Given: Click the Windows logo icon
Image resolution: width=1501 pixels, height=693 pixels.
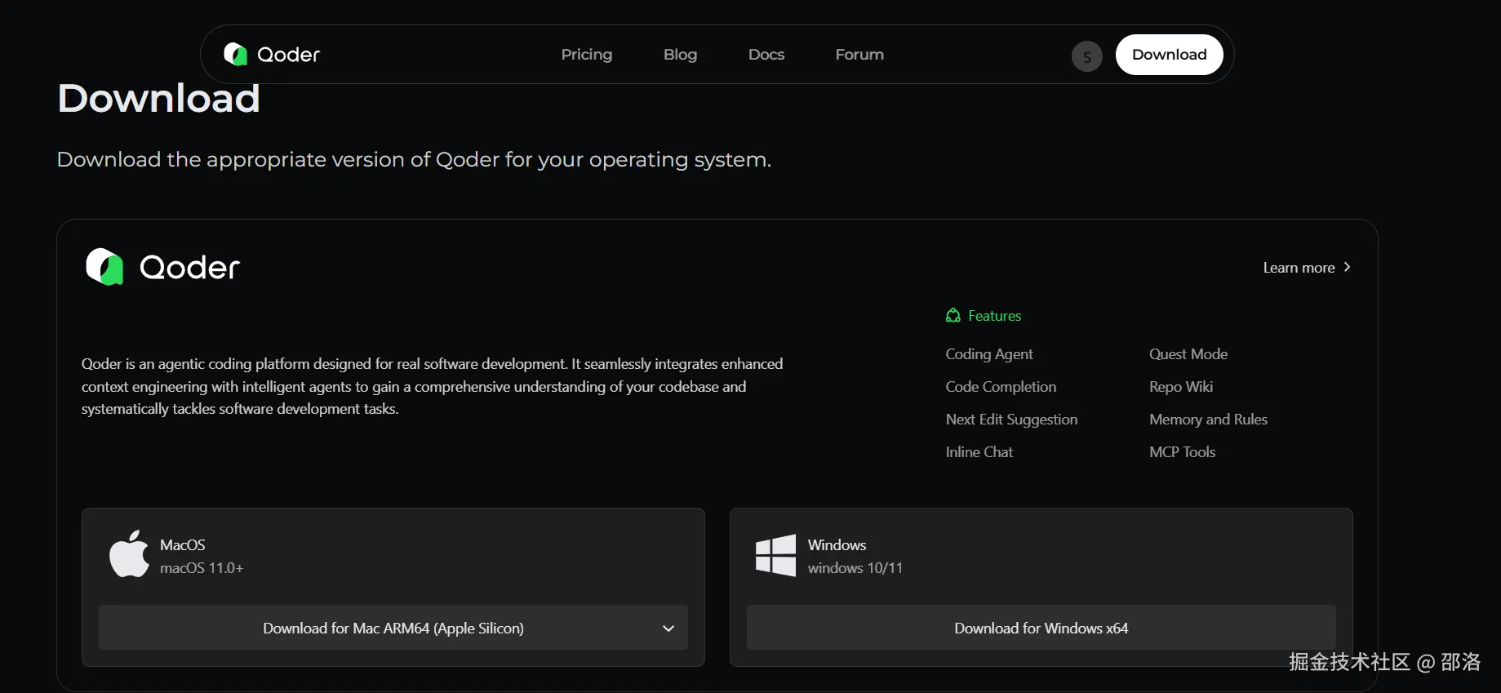Looking at the screenshot, I should [x=775, y=556].
